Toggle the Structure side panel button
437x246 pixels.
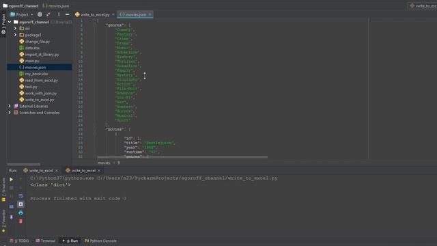point(3,190)
